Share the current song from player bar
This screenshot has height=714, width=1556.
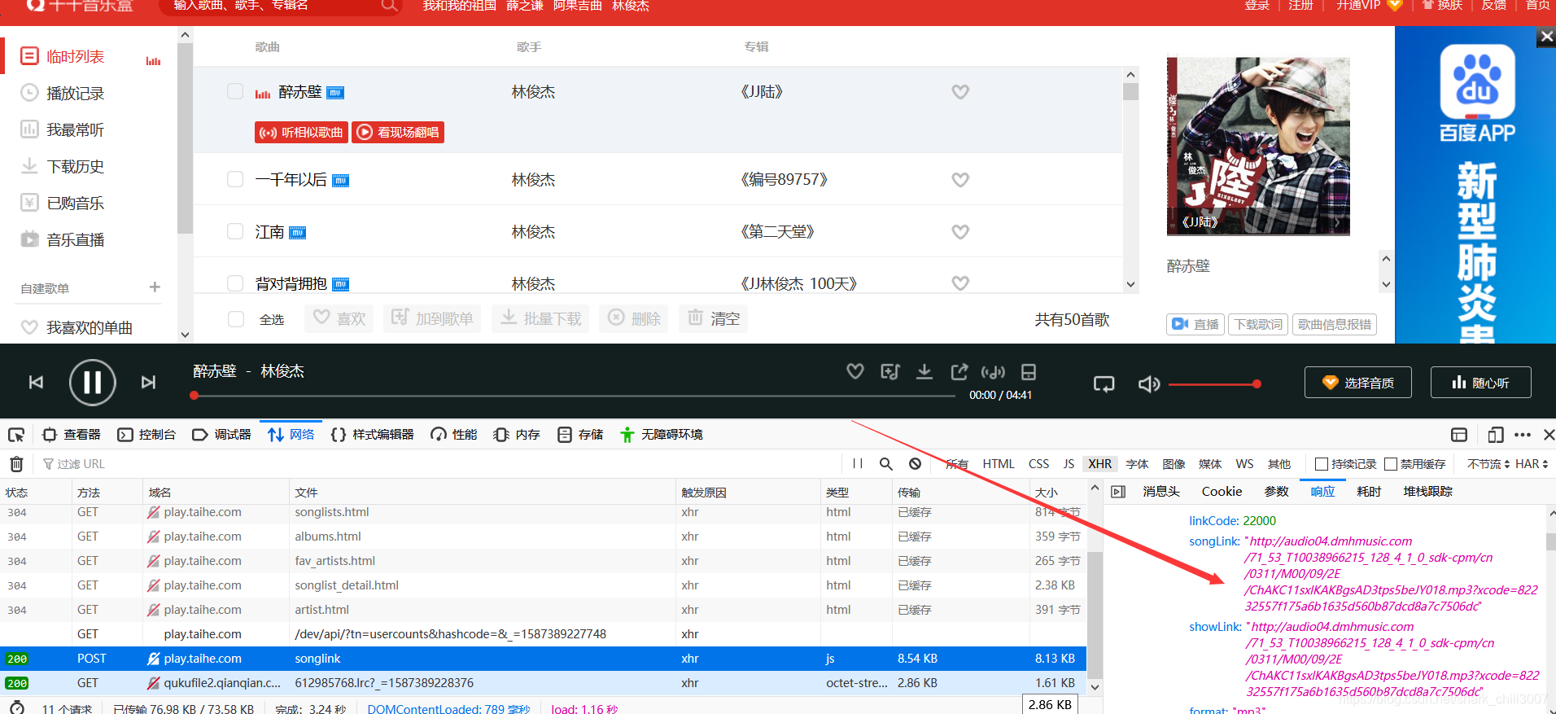[959, 371]
